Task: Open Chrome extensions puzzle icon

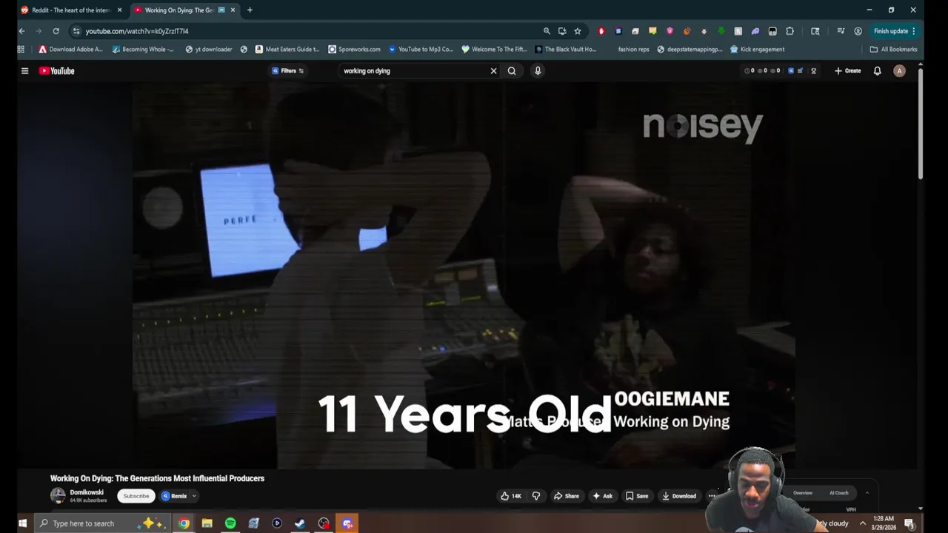Action: (790, 31)
